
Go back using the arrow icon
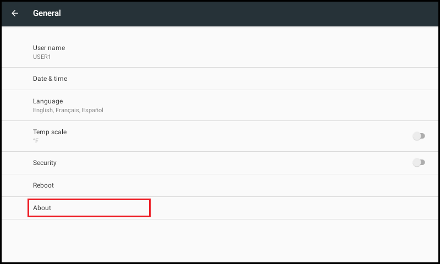tap(15, 13)
